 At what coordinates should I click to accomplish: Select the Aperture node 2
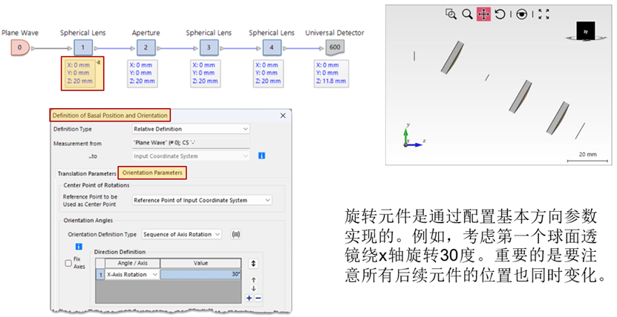[x=146, y=47]
